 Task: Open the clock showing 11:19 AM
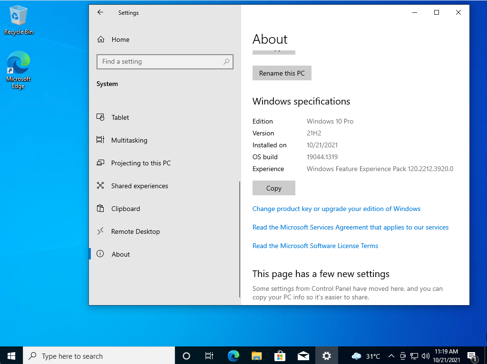pyautogui.click(x=446, y=355)
